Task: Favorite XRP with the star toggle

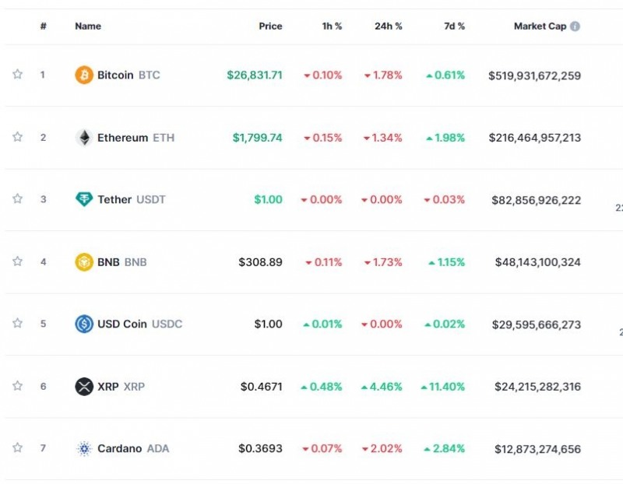Action: click(x=17, y=386)
